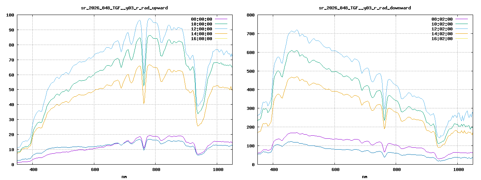Screen dimensions: 481x180
Task: Click the 100 y-axis tick on upward chart
Action: click(x=10, y=15)
